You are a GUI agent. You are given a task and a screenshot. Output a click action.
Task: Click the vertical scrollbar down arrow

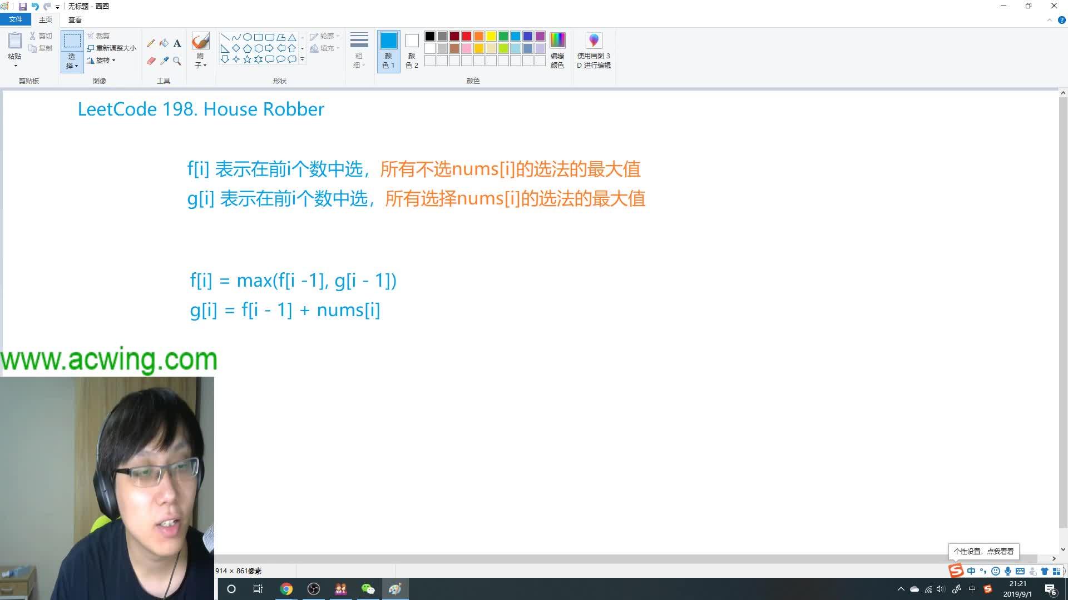click(1063, 550)
